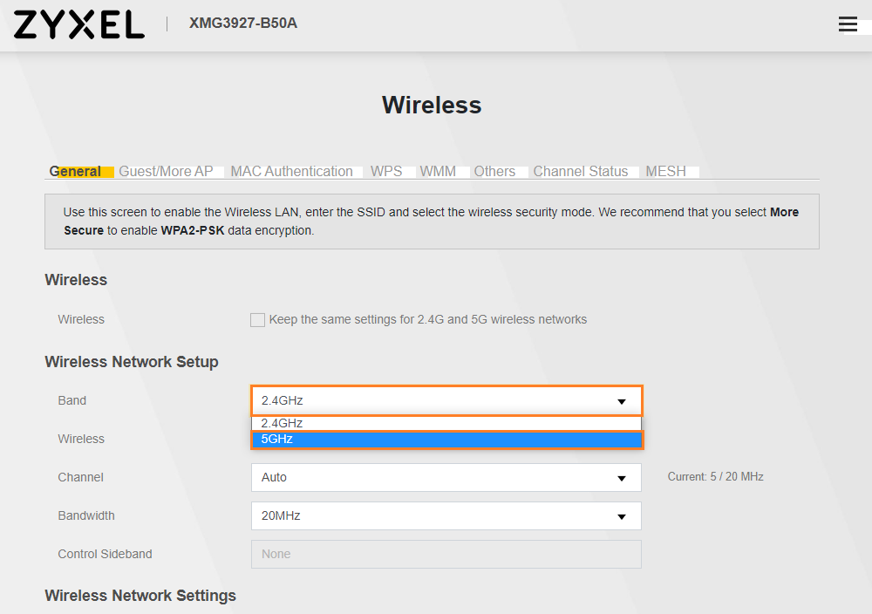Open the Bandwidth 20MHz dropdown
Screen dimensions: 872x614
point(446,516)
